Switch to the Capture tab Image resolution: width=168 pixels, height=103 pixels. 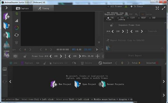22,8
